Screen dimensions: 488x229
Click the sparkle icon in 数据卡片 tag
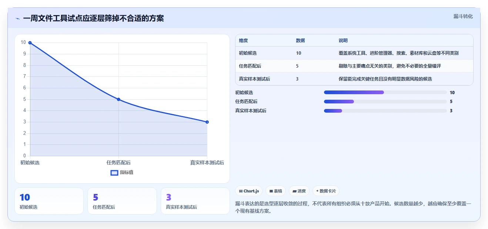point(317,191)
